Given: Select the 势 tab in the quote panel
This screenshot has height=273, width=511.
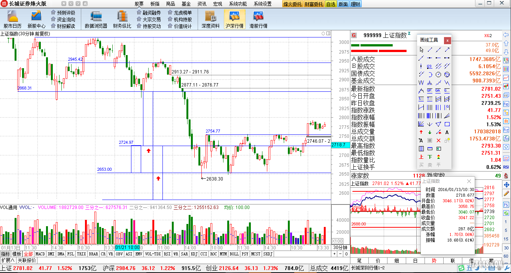Looking at the screenshot, I should coord(434,261).
